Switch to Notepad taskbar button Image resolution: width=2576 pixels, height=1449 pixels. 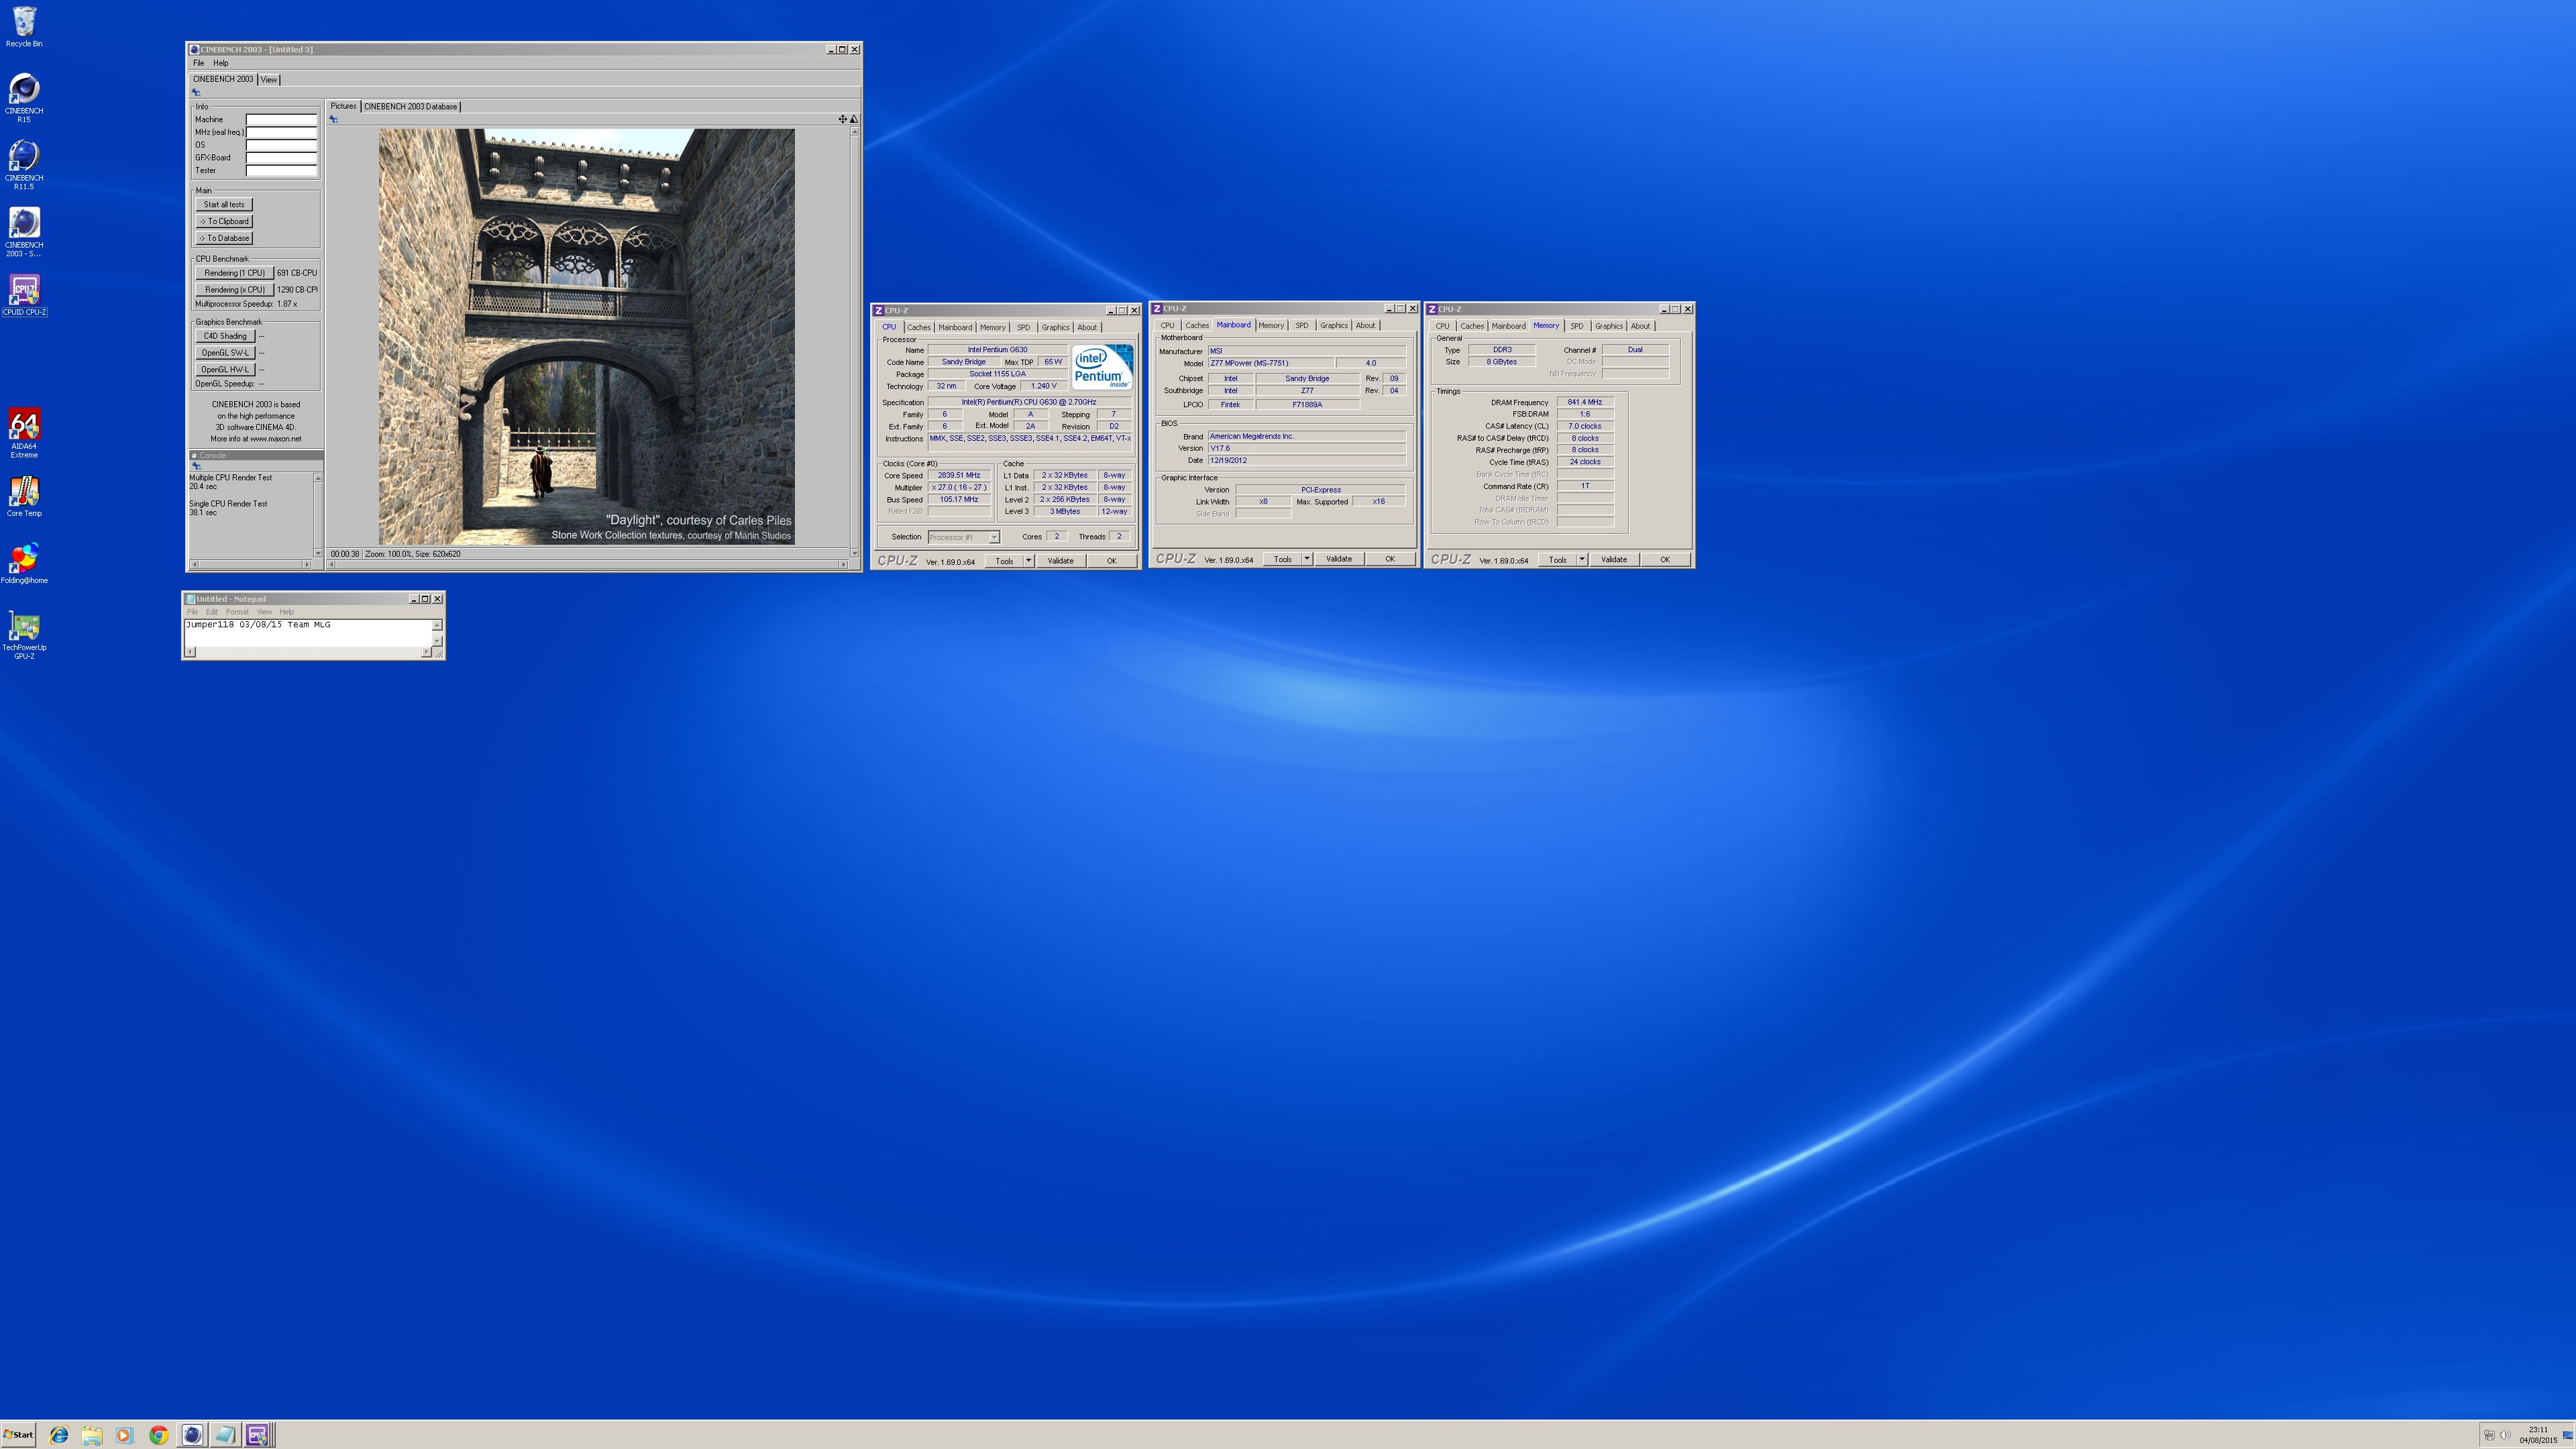pos(225,1435)
